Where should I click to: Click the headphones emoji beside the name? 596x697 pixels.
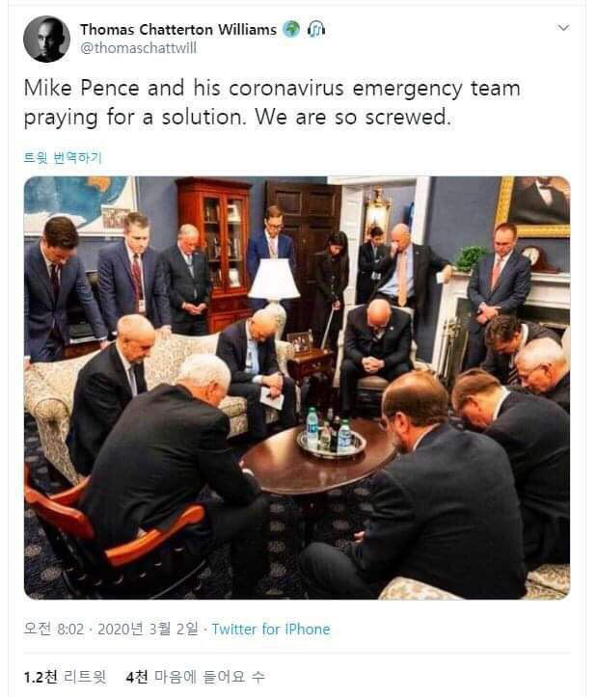315,29
